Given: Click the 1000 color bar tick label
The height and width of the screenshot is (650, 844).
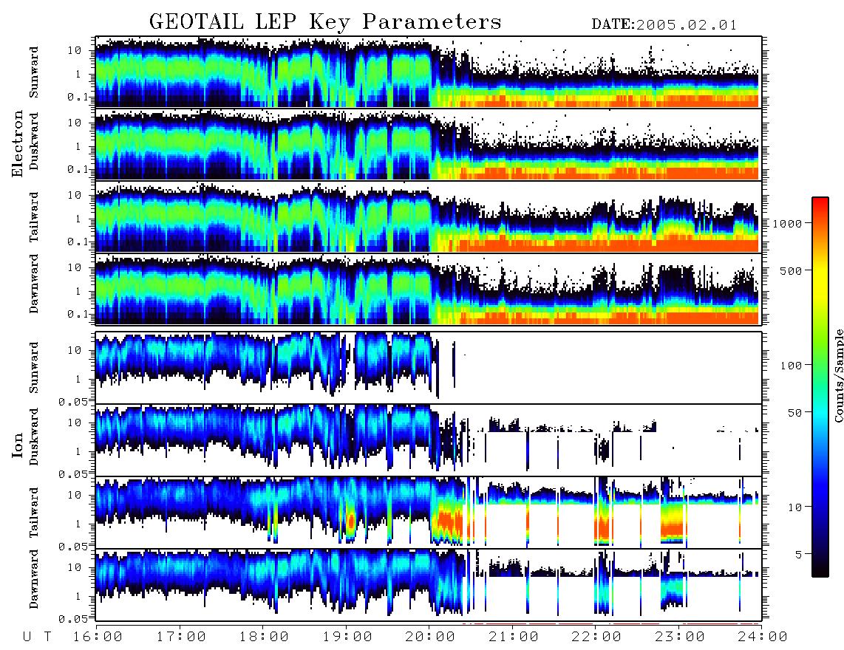Looking at the screenshot, I should 788,223.
